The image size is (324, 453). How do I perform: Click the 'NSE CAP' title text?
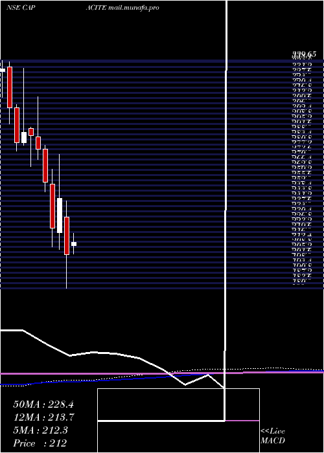pos(21,8)
